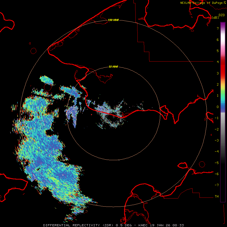Screen dimensions: 227x227
Task: Click the "-2" value on the color scale
Action: [x=217, y=129]
